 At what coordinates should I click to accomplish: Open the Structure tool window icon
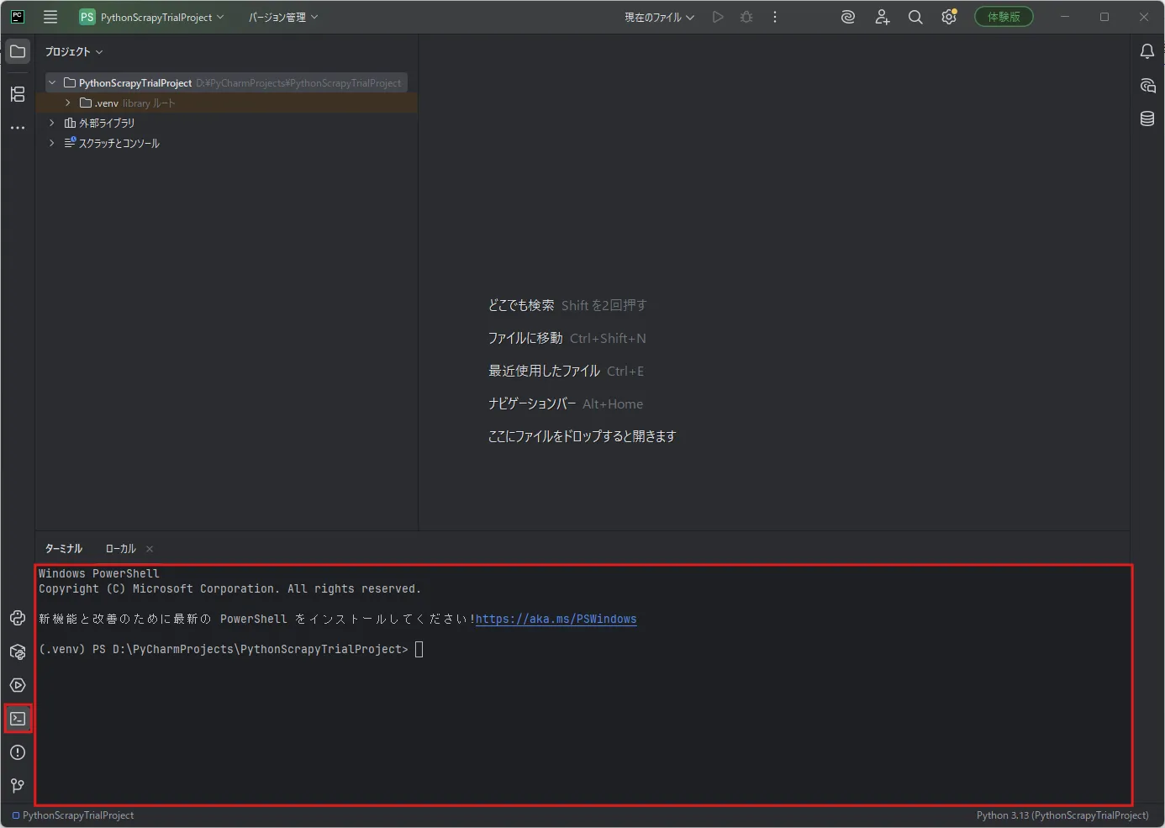coord(18,94)
